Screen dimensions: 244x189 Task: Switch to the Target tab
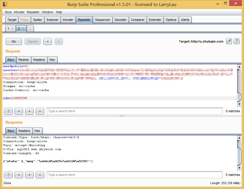[12, 20]
